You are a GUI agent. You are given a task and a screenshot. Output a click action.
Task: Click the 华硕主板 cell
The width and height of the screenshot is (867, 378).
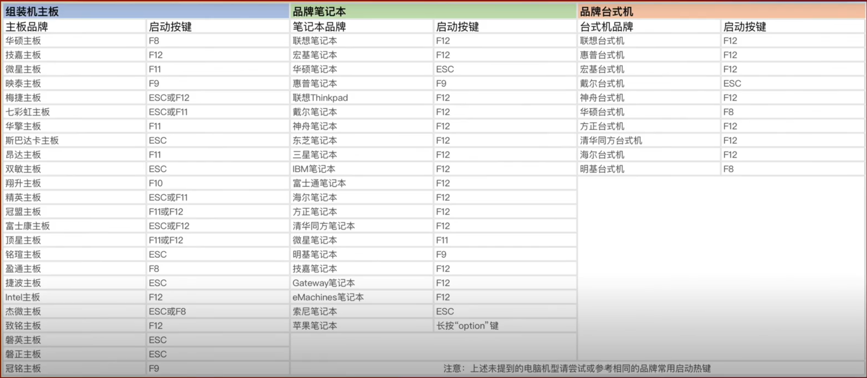coord(23,41)
